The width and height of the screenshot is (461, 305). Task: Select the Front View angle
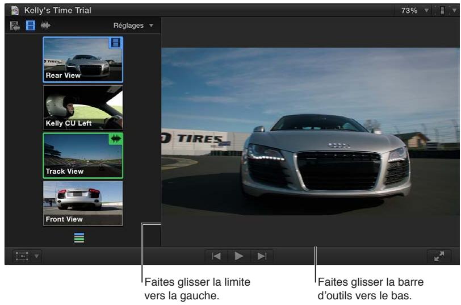tap(83, 203)
